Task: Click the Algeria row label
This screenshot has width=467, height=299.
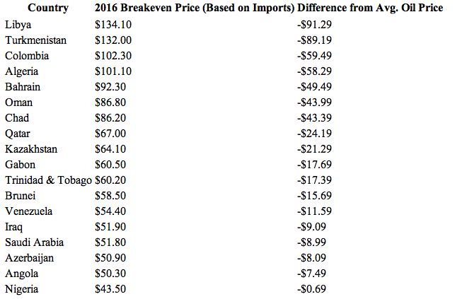Action: 22,71
